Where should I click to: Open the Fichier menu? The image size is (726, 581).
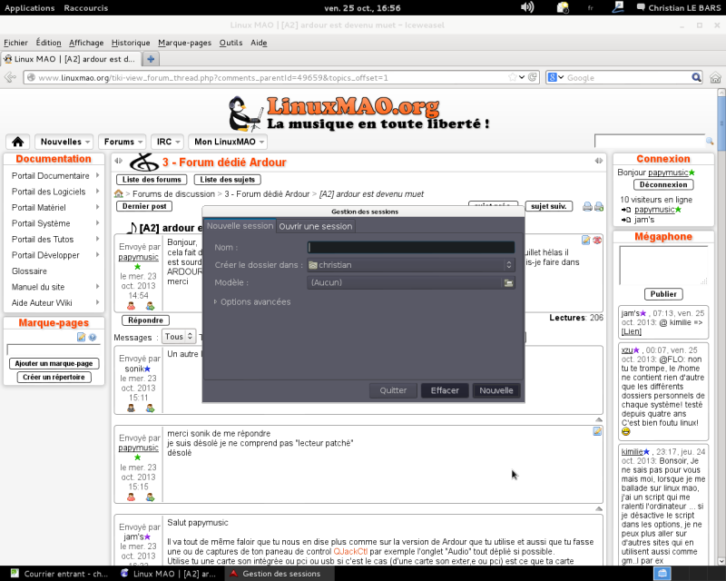(x=15, y=43)
